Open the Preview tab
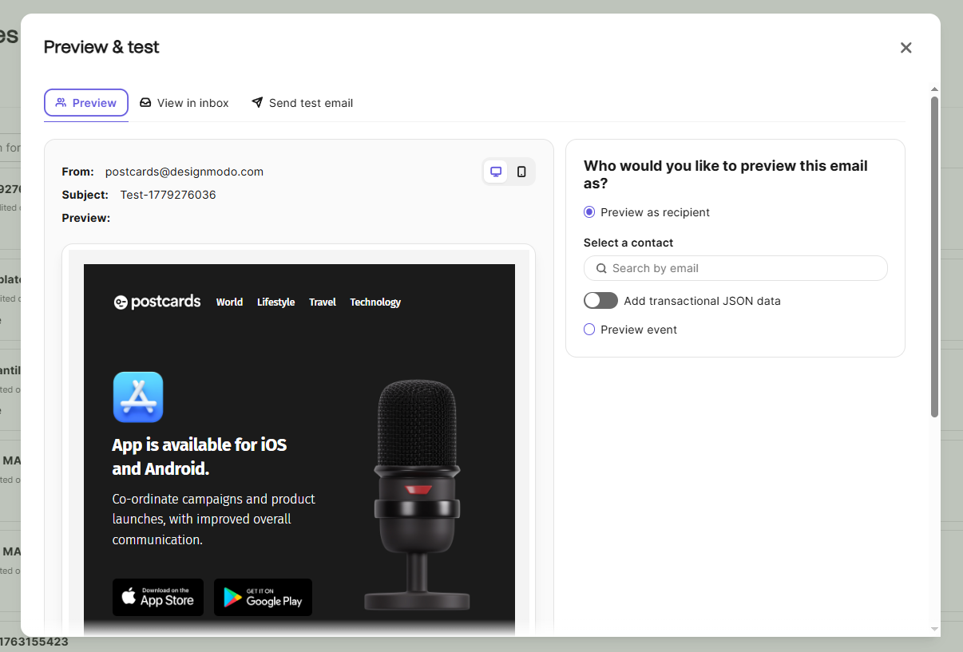This screenshot has height=652, width=963. pyautogui.click(x=86, y=103)
